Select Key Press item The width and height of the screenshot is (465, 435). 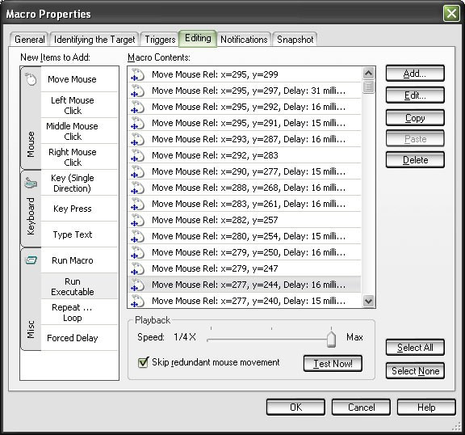[x=79, y=209]
